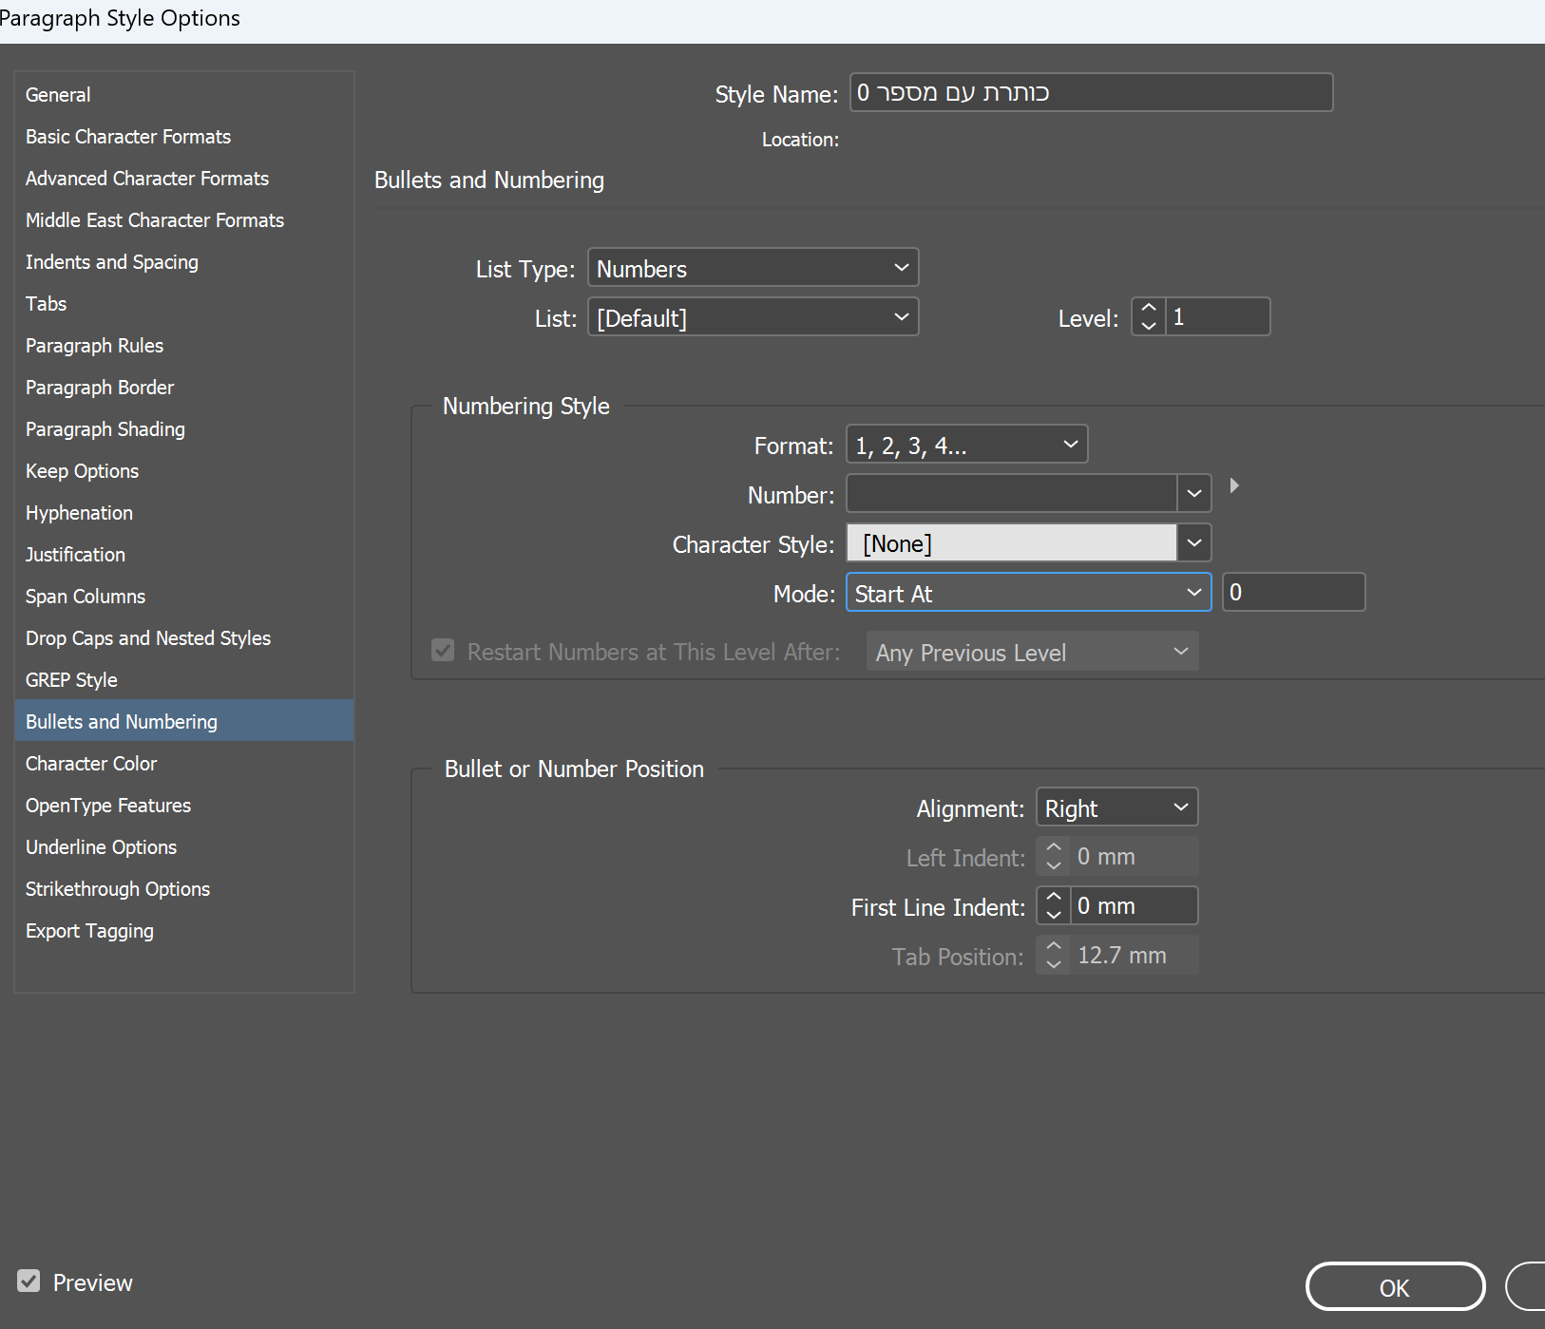Switch to the General category
This screenshot has width=1545, height=1329.
pos(58,95)
